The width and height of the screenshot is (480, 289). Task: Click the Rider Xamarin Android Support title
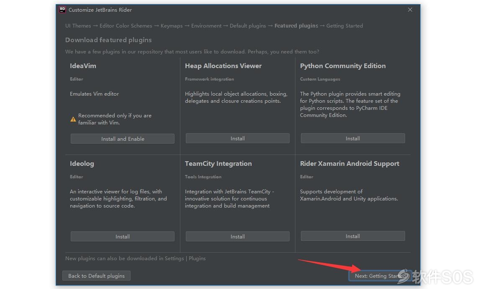click(x=349, y=163)
